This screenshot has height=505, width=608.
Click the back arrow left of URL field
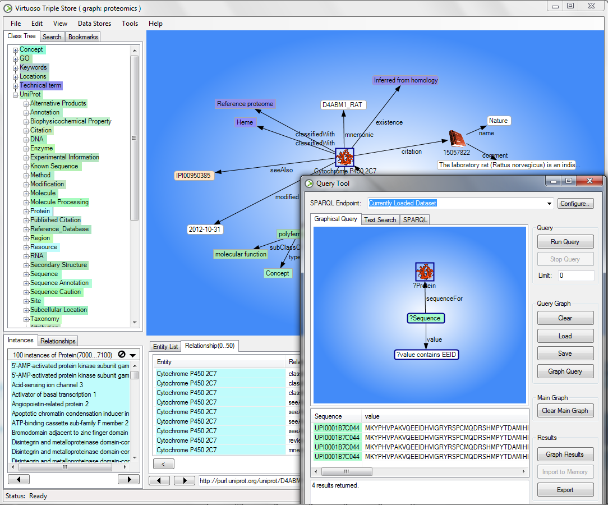point(159,481)
